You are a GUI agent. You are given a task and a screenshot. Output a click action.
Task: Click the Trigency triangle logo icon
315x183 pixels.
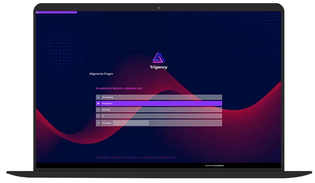159,58
